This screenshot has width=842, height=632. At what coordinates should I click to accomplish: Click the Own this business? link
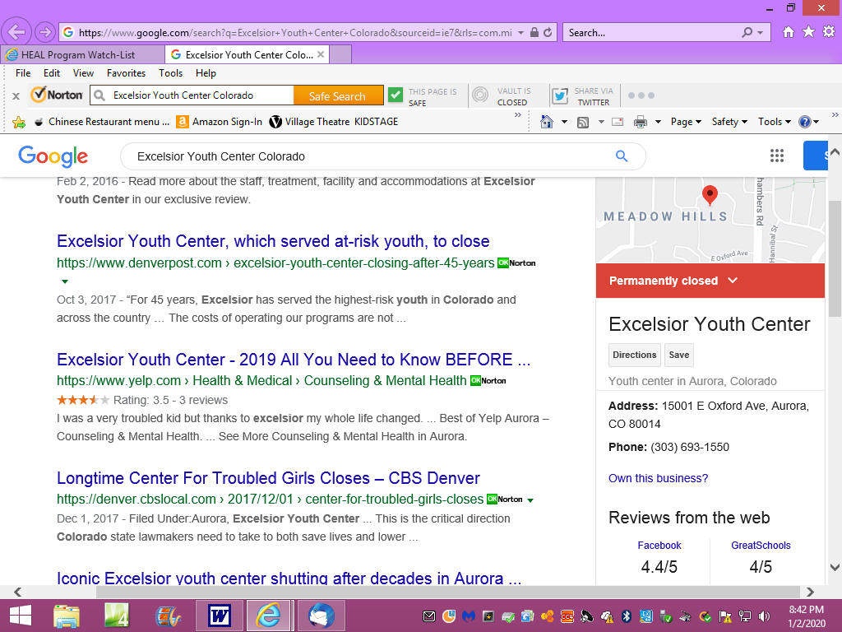click(x=658, y=478)
